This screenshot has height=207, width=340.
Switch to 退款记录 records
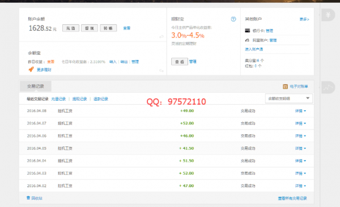101,99
